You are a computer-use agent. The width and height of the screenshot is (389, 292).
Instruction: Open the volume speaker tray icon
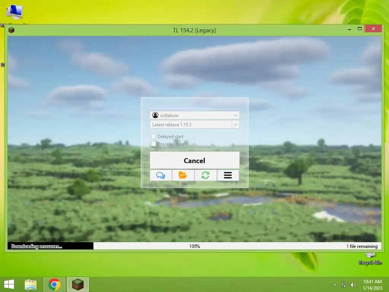click(353, 285)
